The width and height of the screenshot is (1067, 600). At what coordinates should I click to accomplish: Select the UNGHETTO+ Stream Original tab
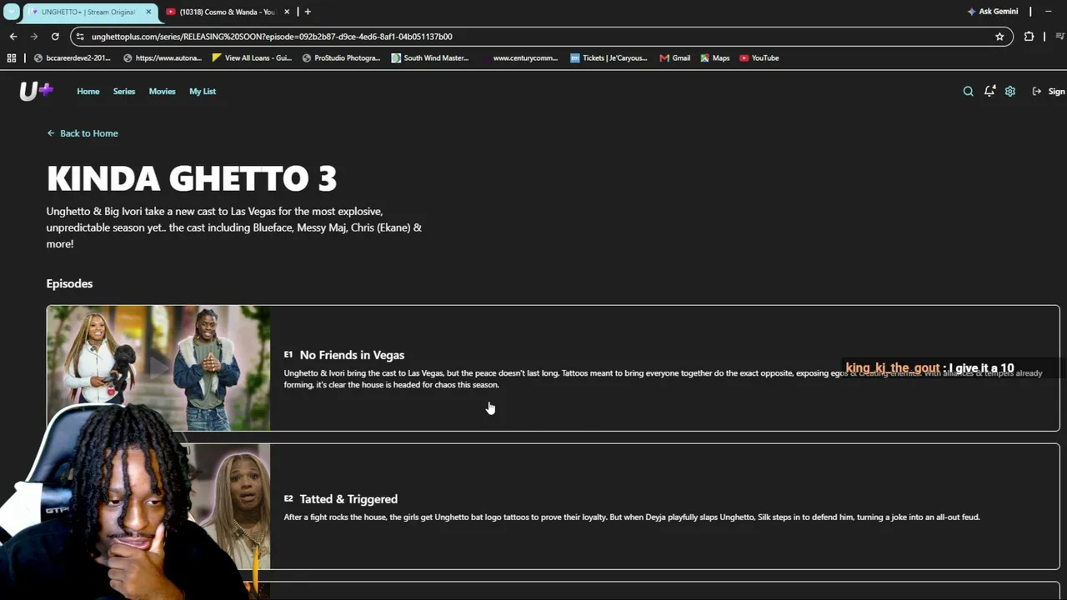(x=89, y=12)
